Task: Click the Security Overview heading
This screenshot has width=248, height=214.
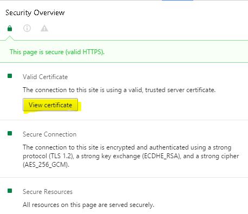Action: [35, 12]
